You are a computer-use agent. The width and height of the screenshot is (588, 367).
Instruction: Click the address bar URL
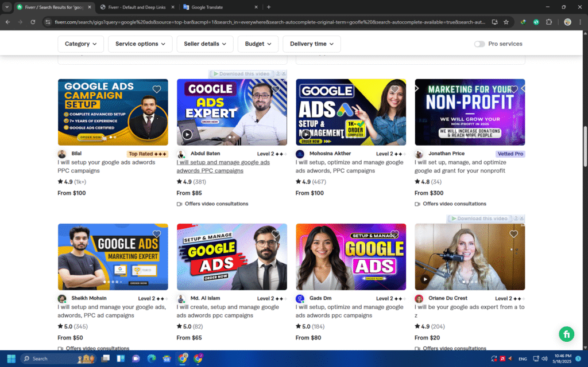(x=269, y=22)
